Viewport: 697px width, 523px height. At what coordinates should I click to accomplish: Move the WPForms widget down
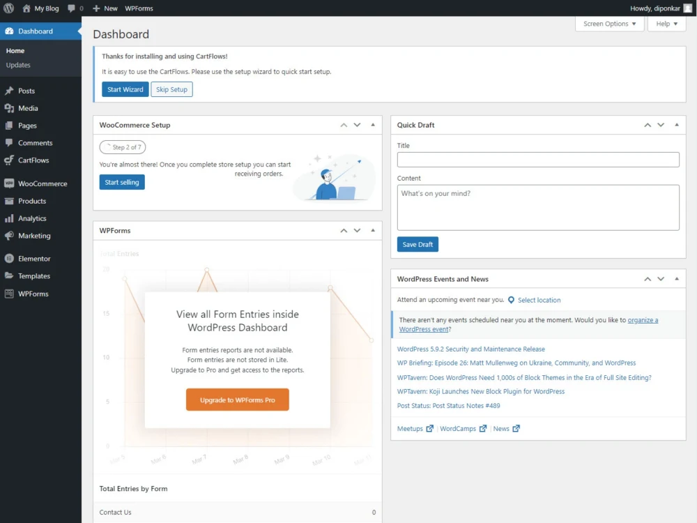pyautogui.click(x=357, y=230)
